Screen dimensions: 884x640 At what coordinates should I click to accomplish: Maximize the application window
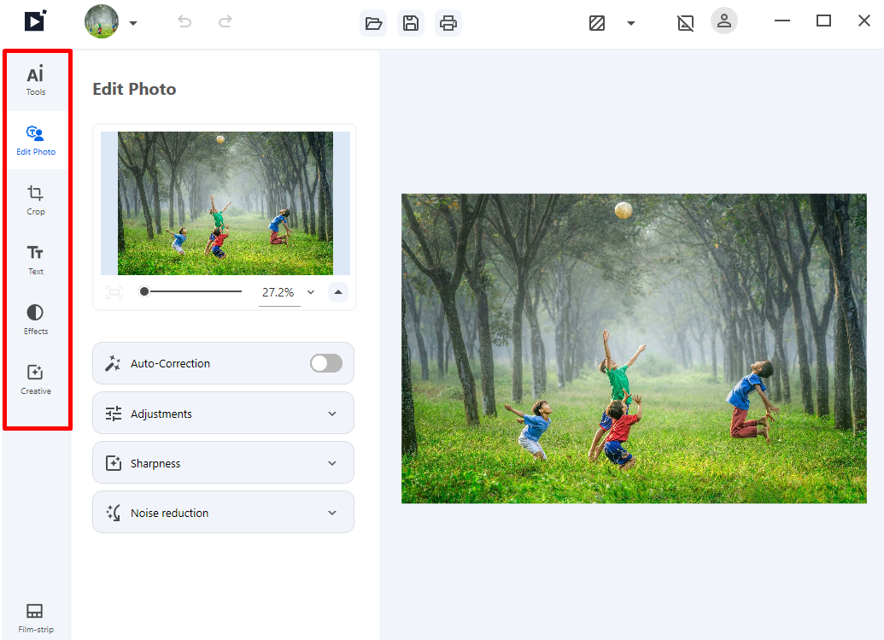coord(823,21)
